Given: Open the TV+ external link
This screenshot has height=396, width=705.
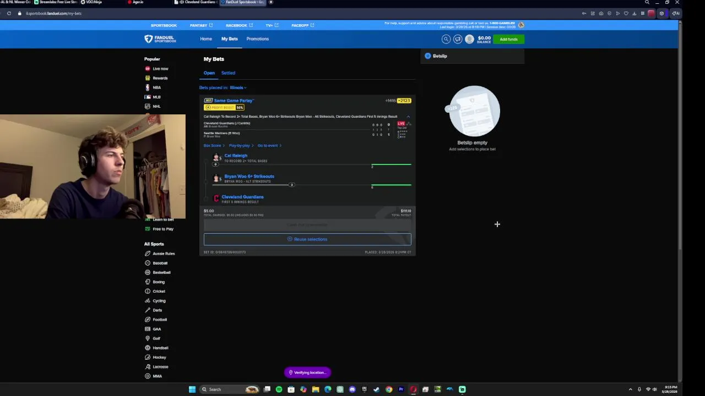Looking at the screenshot, I should 272,25.
